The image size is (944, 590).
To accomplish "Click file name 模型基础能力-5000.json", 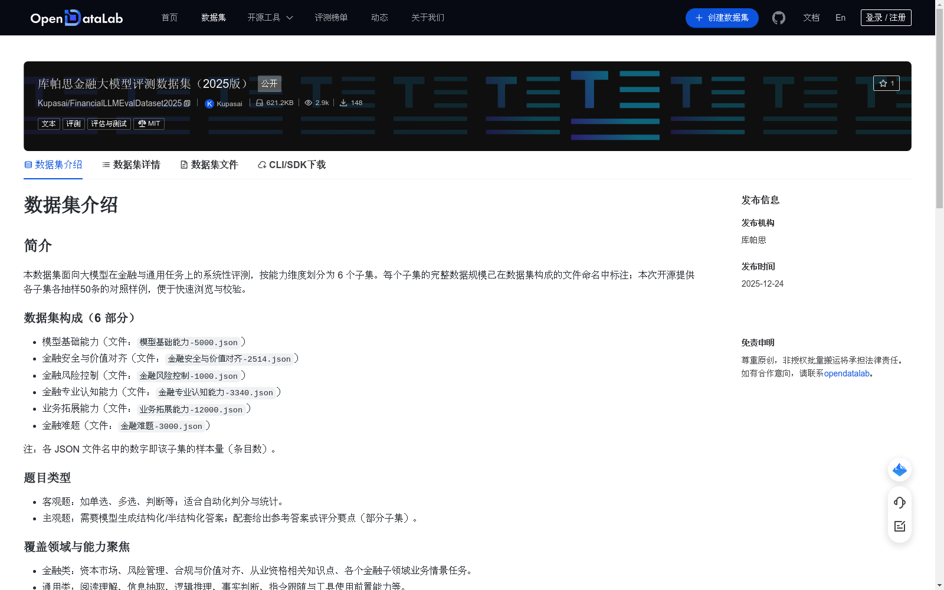I will 189,342.
